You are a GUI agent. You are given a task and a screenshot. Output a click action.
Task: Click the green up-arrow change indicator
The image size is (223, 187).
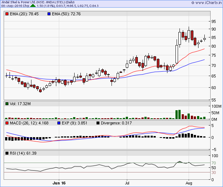click(33, 6)
